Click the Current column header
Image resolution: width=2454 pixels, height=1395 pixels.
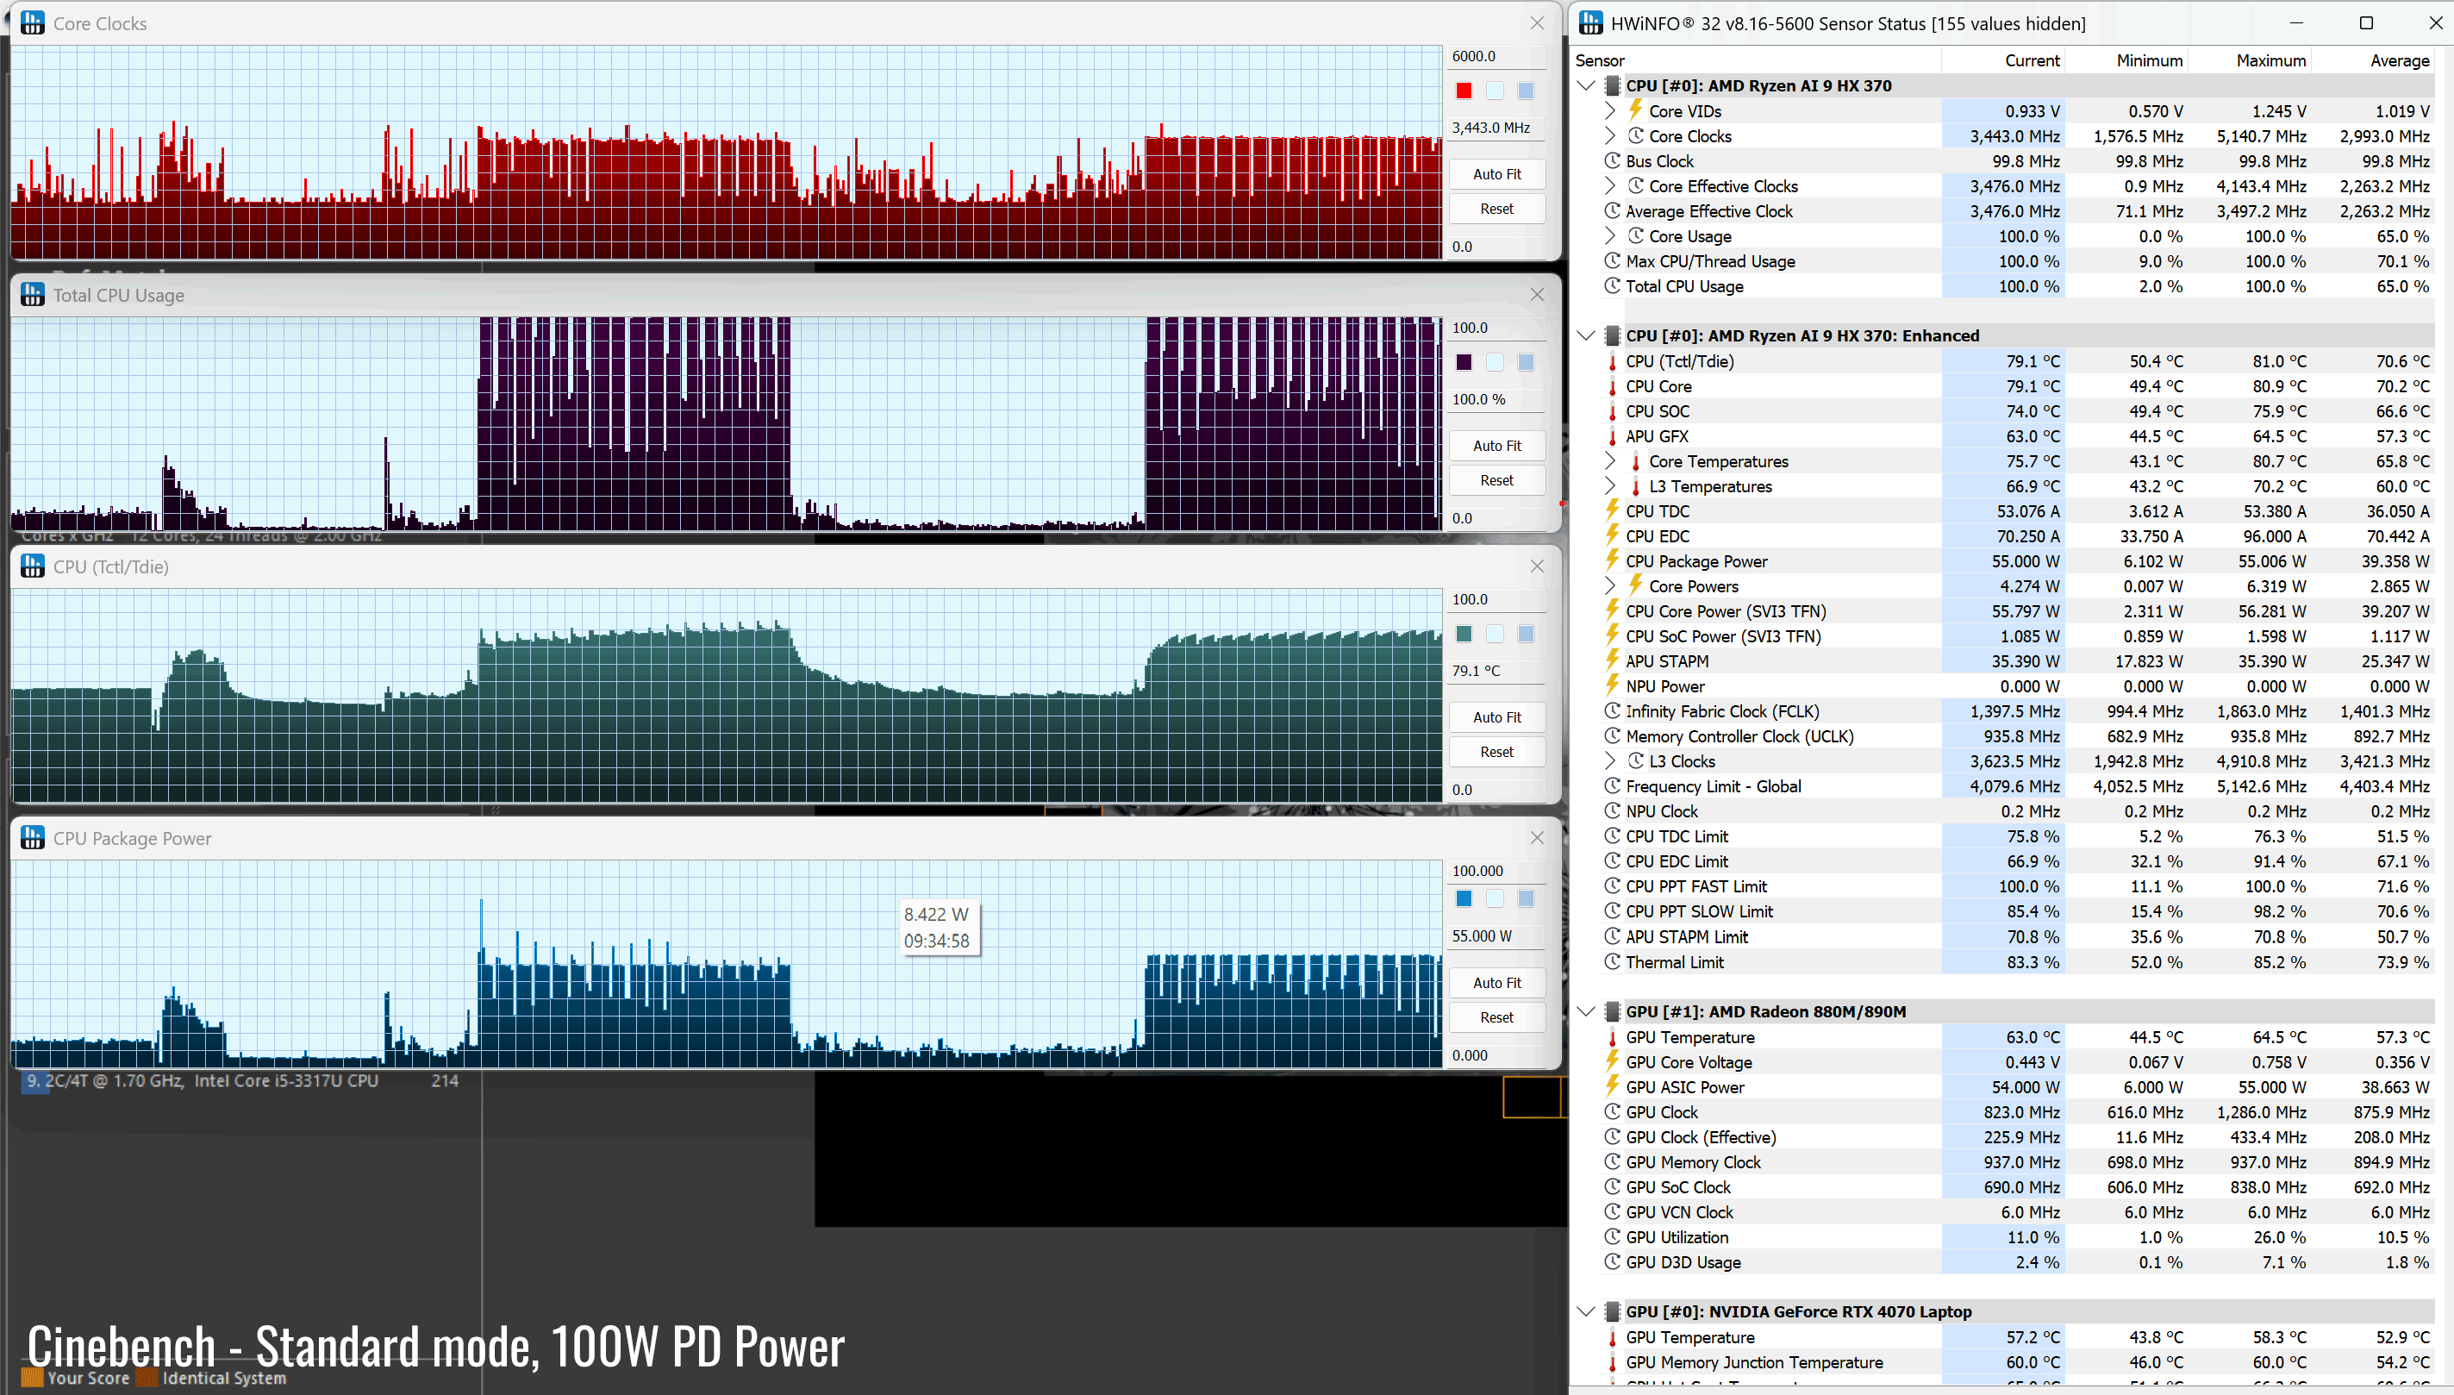click(2003, 60)
